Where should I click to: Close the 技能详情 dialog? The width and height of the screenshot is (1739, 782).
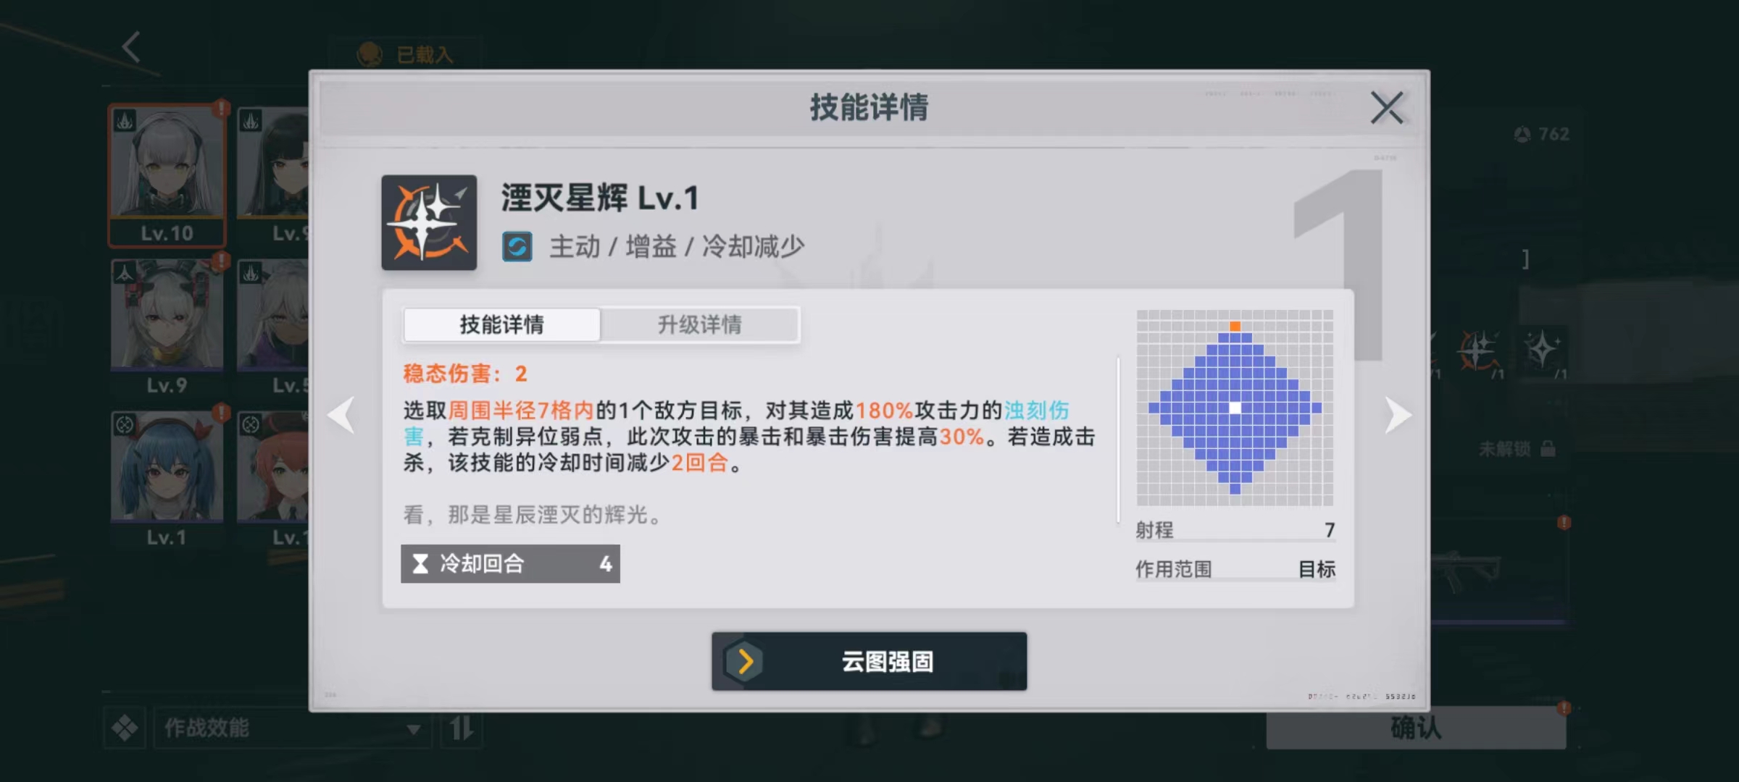click(x=1387, y=108)
